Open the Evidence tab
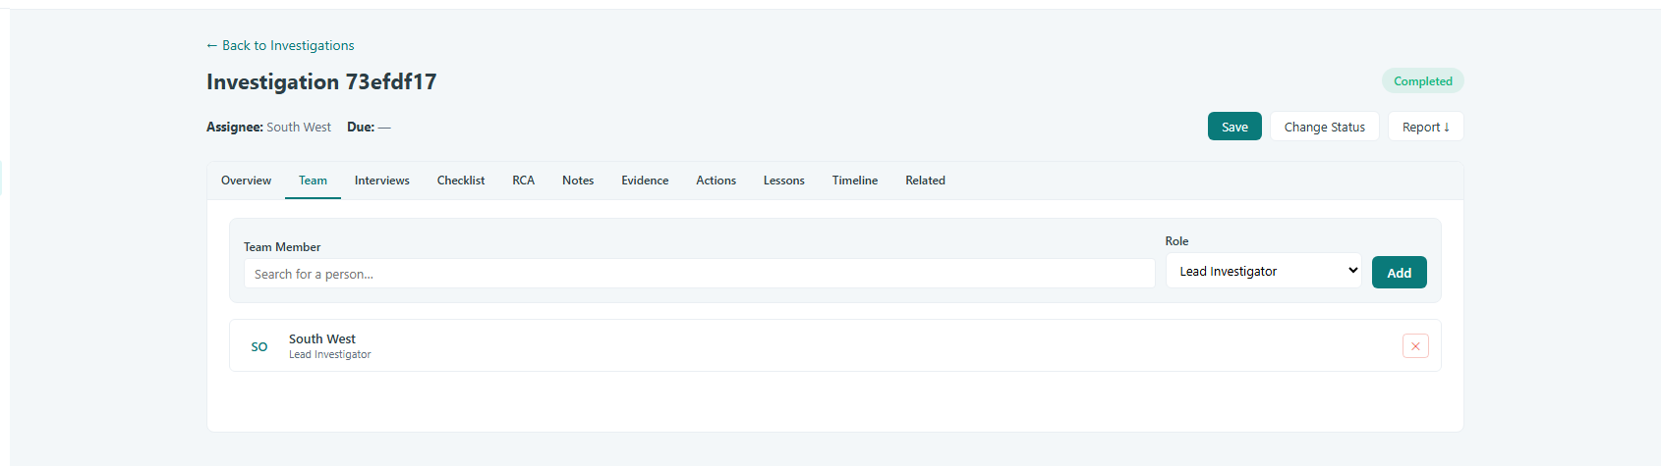This screenshot has height=466, width=1661. click(x=645, y=181)
